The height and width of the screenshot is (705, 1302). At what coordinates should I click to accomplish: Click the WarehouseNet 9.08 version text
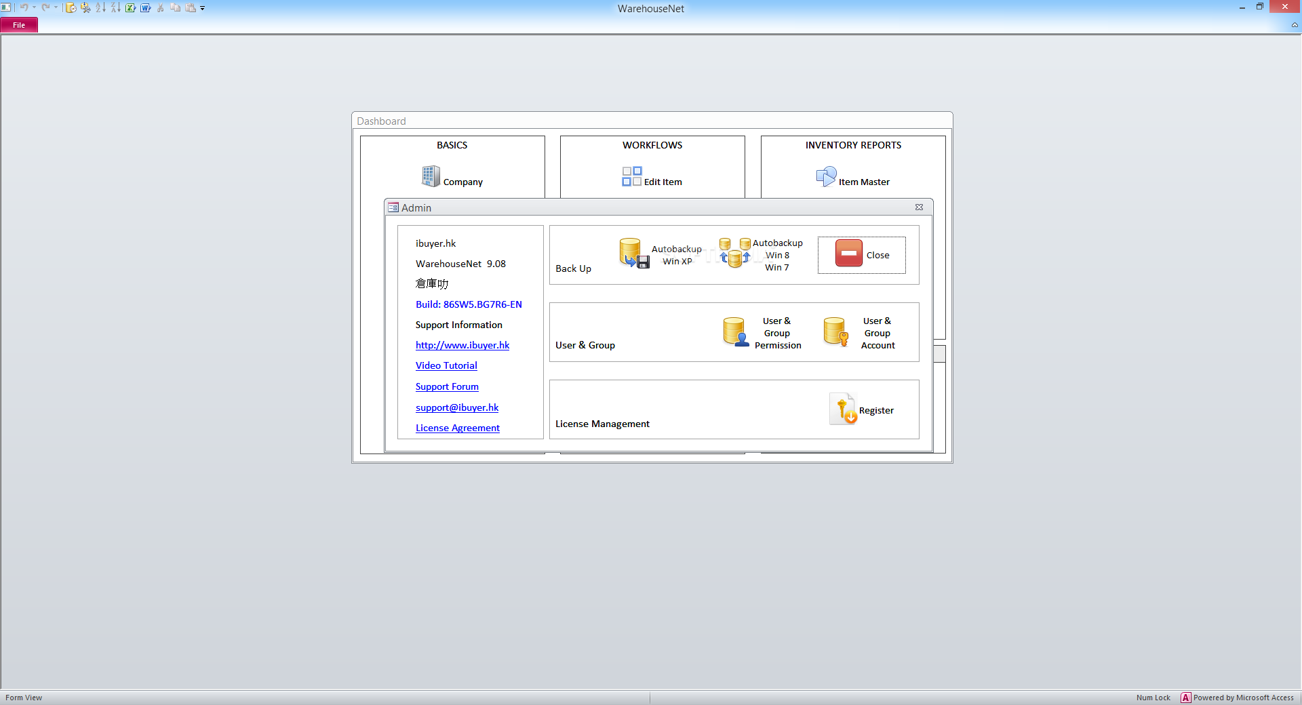[460, 264]
